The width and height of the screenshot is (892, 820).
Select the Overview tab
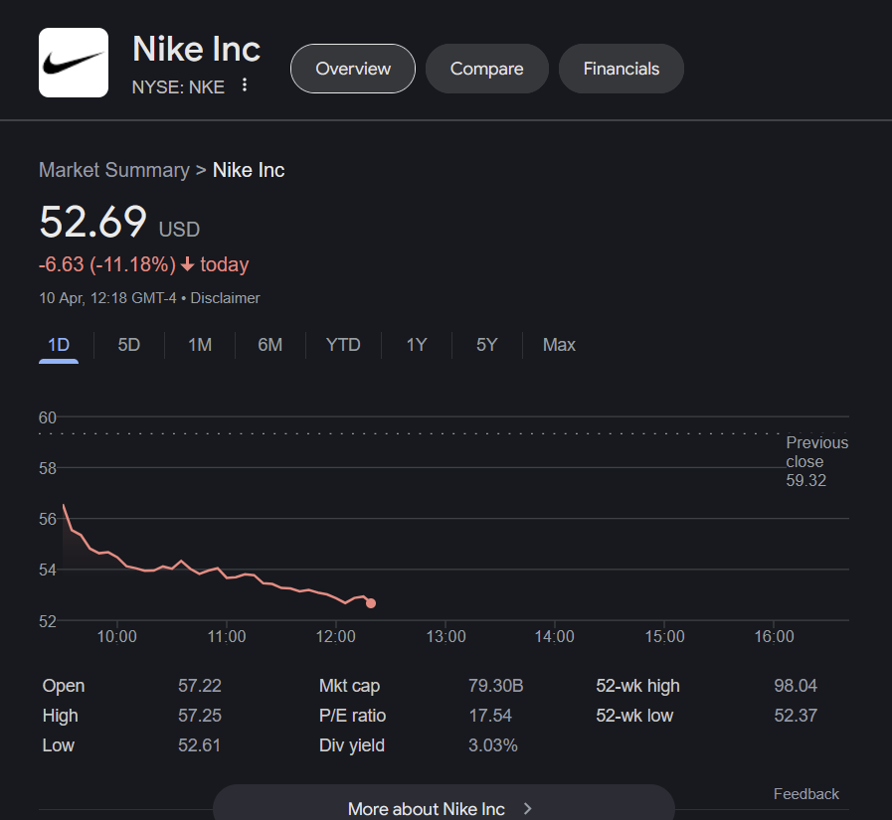pos(353,69)
